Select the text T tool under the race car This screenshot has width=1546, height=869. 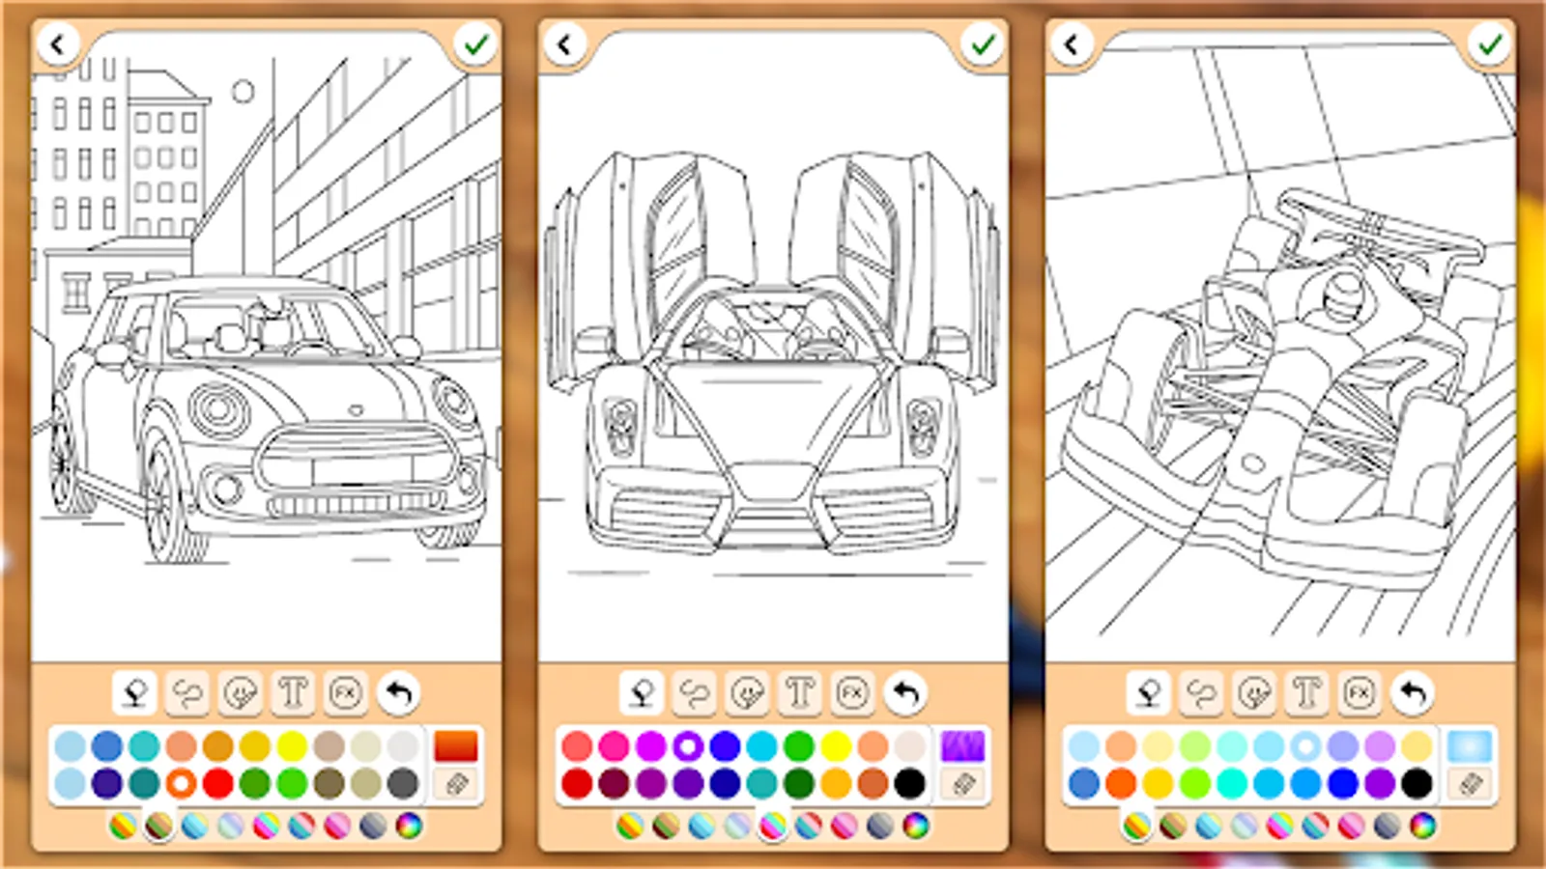1306,692
